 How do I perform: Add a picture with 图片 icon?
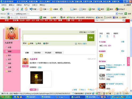coord(44,44)
